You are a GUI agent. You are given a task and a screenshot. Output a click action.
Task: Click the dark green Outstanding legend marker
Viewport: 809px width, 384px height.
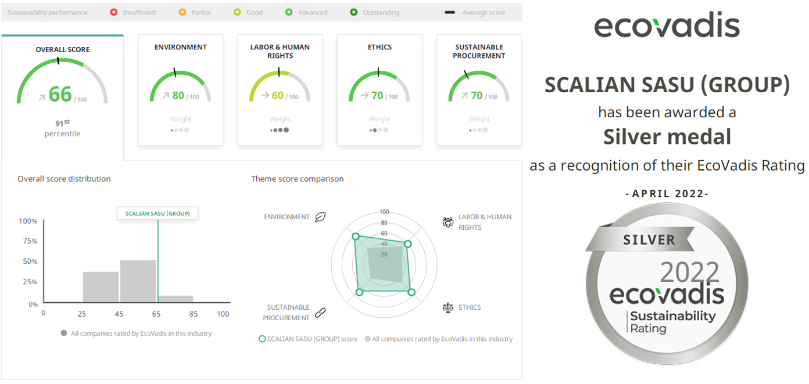pyautogui.click(x=354, y=12)
